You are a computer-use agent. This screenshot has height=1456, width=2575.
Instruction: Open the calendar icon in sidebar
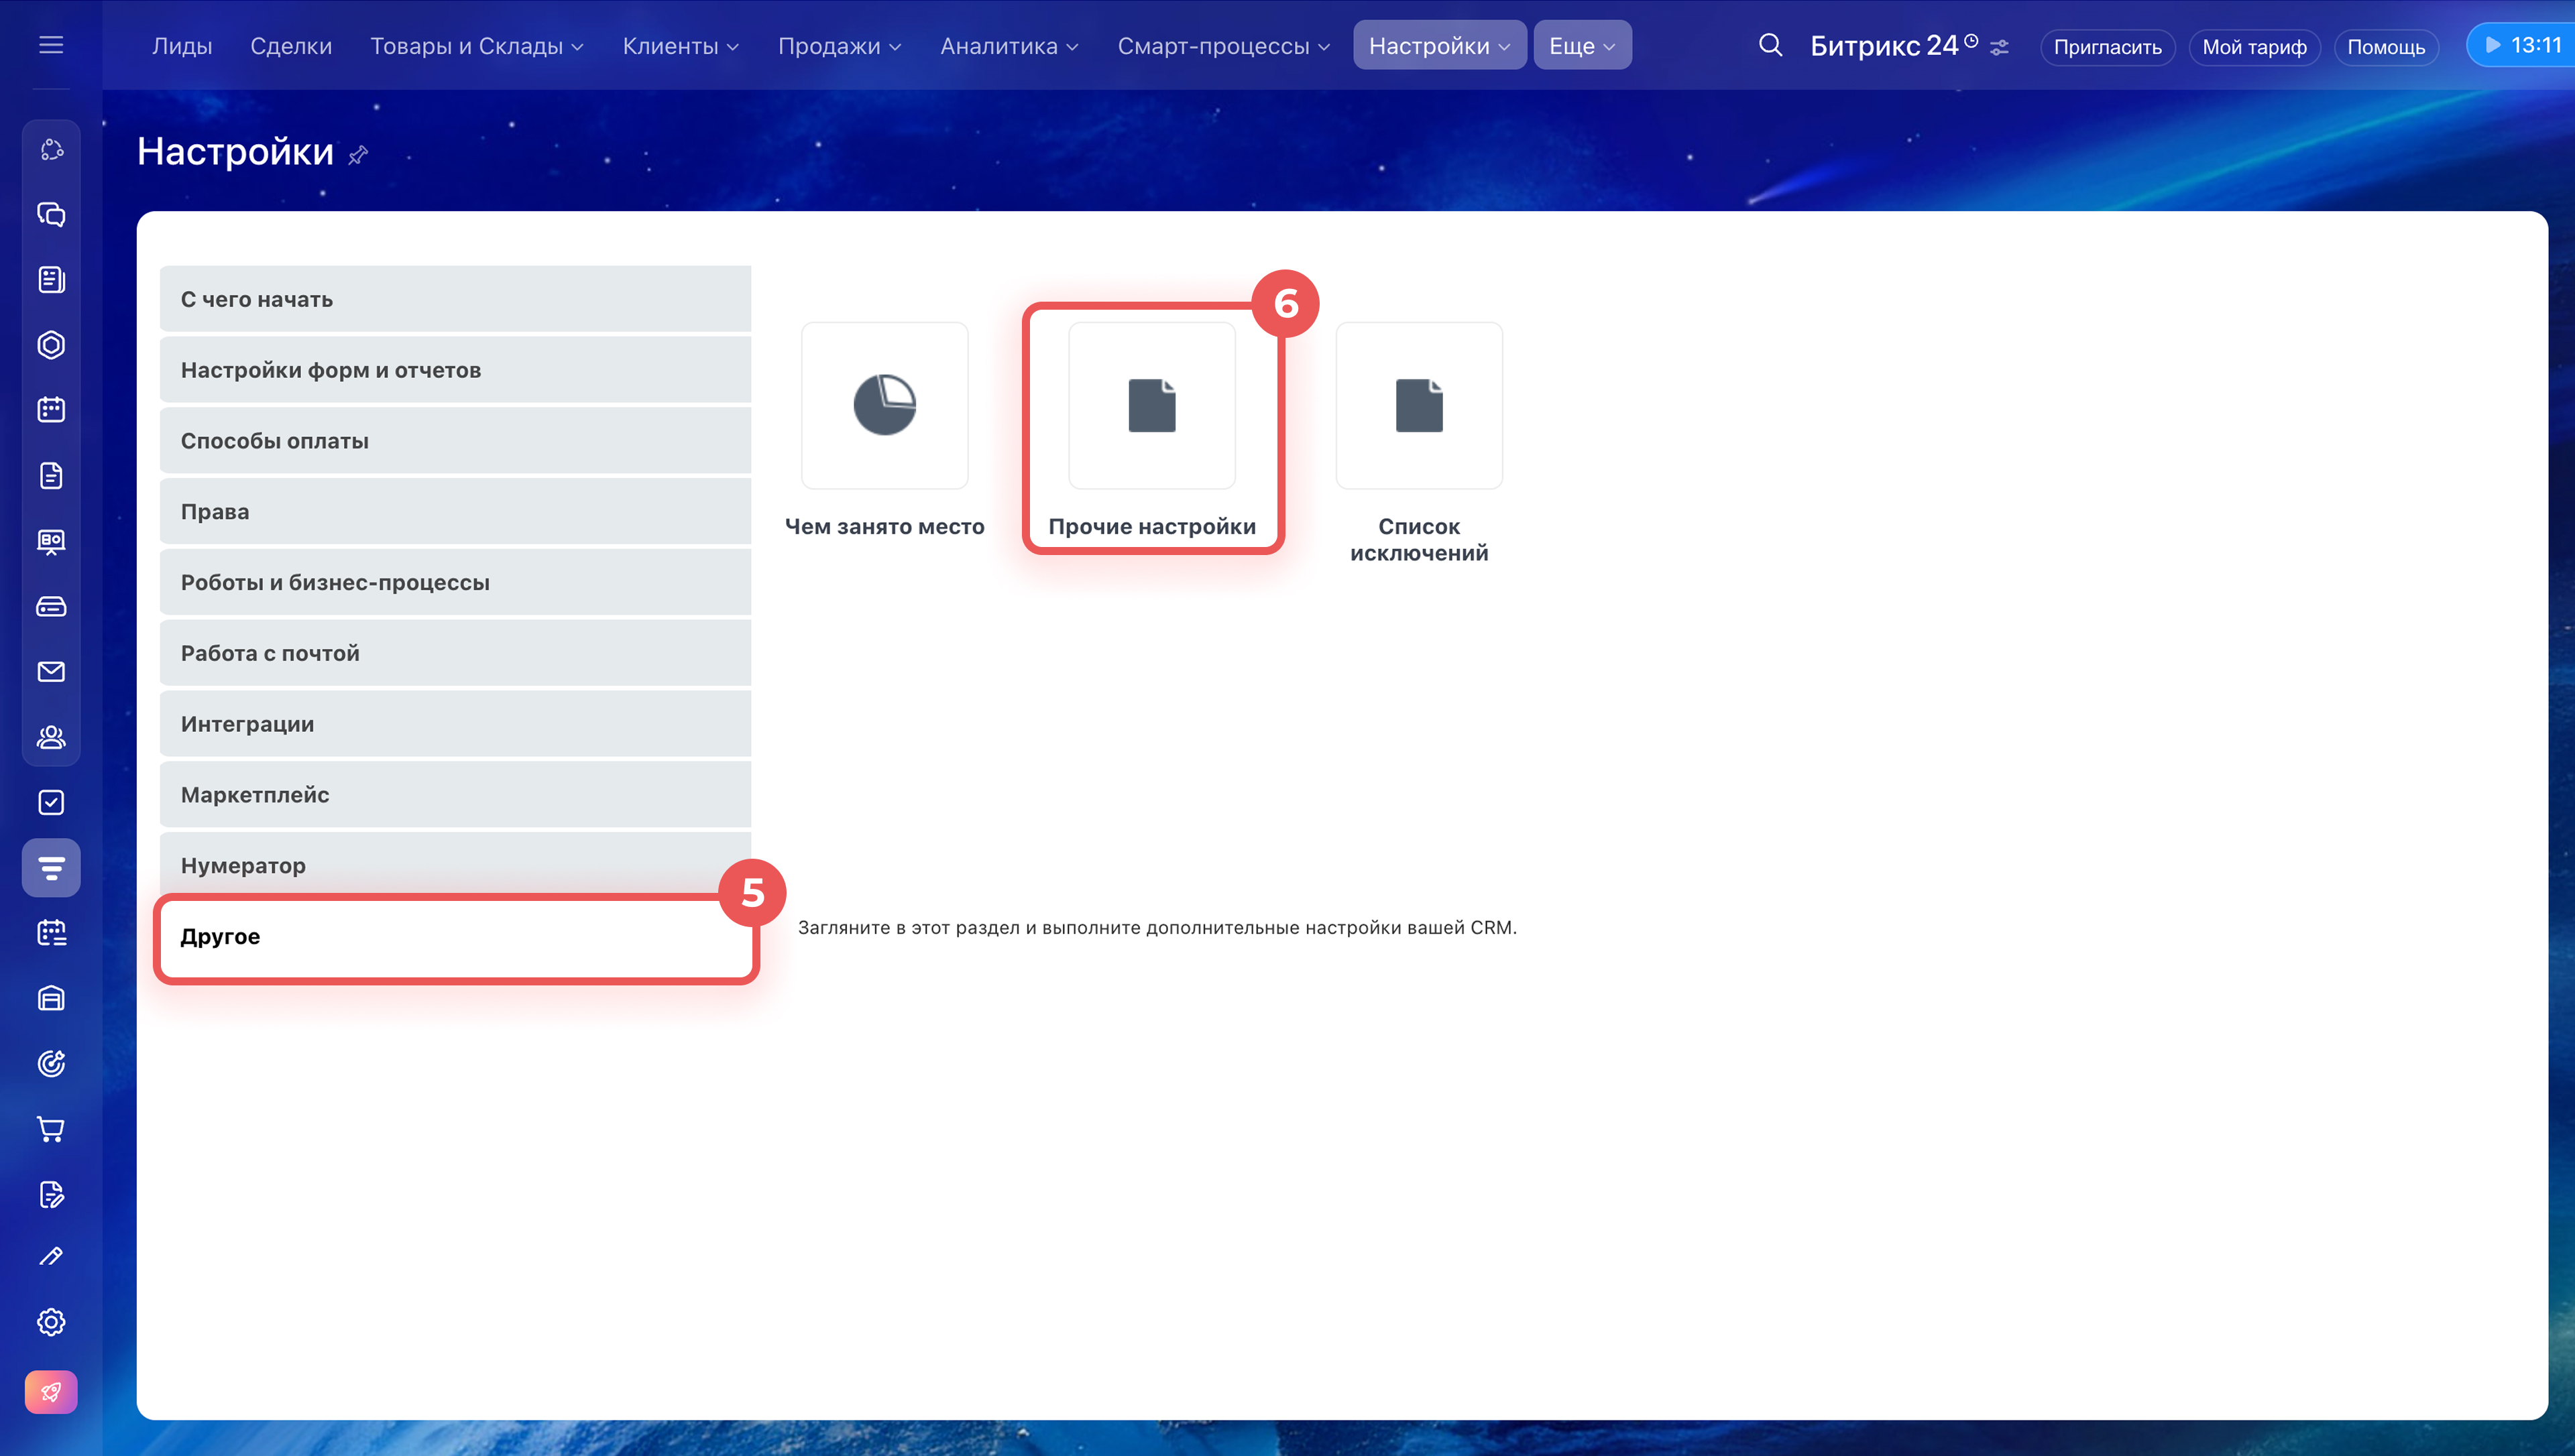[51, 410]
